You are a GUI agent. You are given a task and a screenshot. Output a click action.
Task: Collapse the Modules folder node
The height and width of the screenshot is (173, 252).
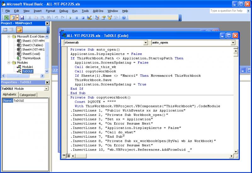pyautogui.click(x=9, y=63)
